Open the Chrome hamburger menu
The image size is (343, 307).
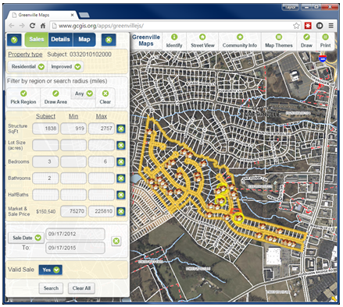click(x=331, y=26)
